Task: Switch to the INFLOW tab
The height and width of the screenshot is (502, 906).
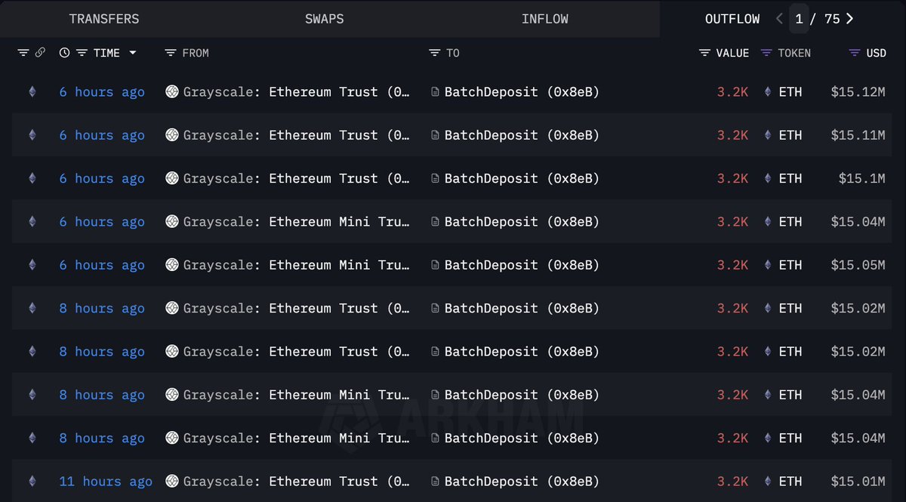Action: pos(545,19)
